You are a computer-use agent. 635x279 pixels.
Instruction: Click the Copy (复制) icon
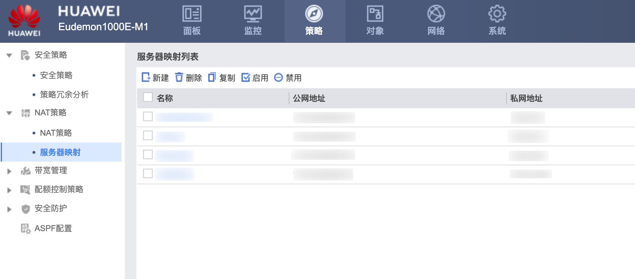click(x=212, y=77)
